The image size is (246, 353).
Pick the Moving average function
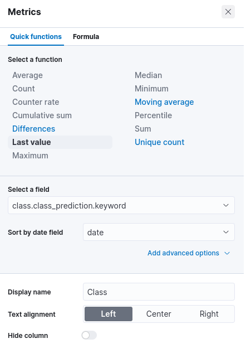point(164,102)
